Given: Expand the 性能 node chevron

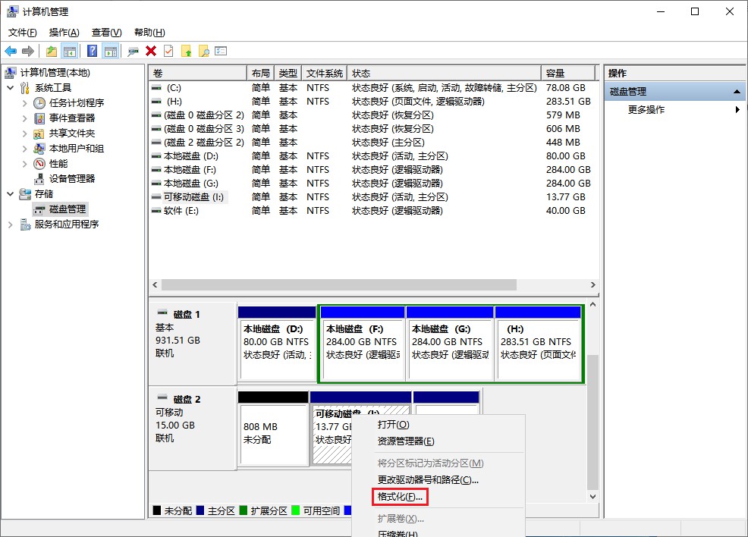Looking at the screenshot, I should [x=25, y=164].
